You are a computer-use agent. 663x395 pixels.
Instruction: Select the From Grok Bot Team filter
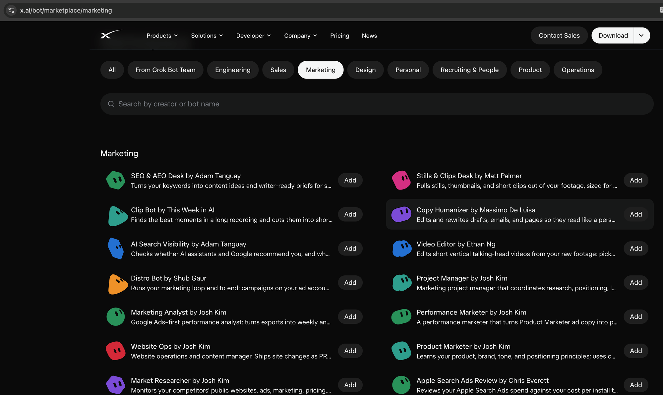click(x=165, y=70)
